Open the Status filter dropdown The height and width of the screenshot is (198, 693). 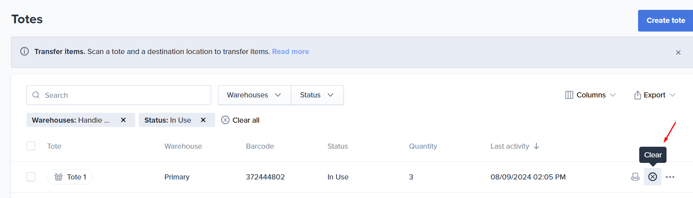317,95
